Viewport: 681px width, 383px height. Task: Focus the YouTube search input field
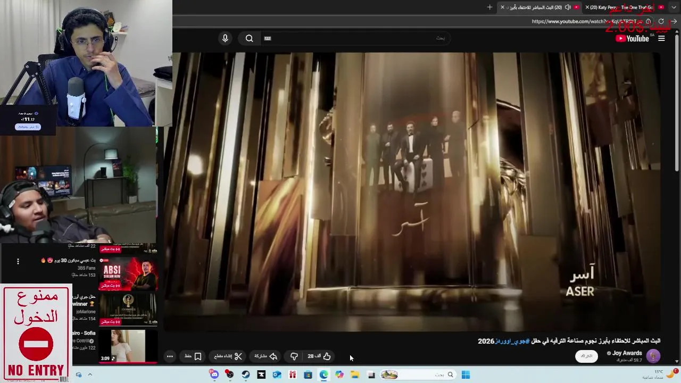point(356,38)
